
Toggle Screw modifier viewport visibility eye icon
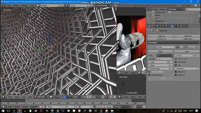tap(182, 47)
